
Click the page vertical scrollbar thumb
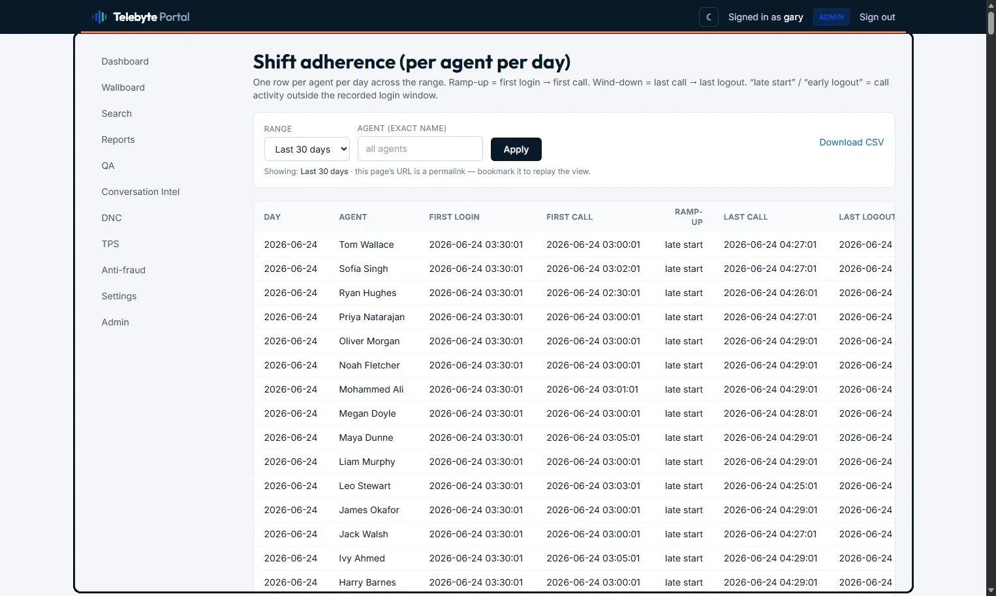click(991, 23)
